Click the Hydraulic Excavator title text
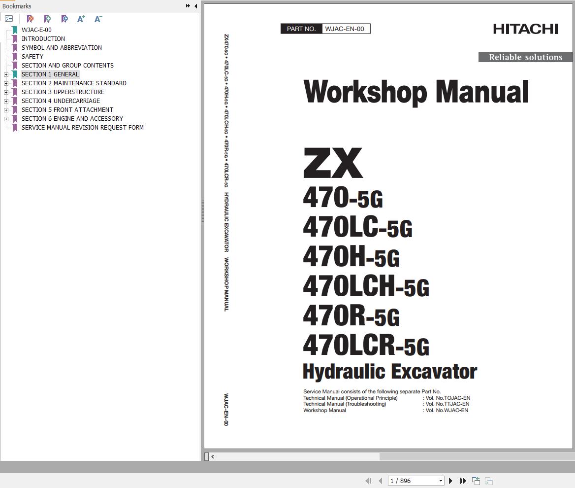The width and height of the screenshot is (575, 488). [x=390, y=372]
